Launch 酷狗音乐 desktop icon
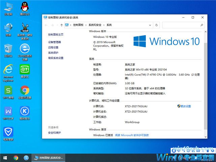The image size is (216, 162). click(x=25, y=113)
